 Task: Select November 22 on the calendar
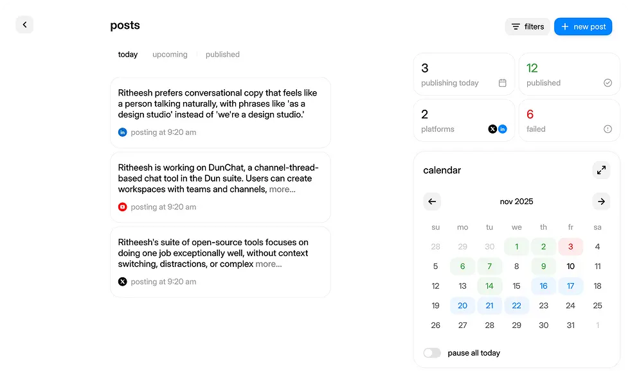[x=516, y=306]
